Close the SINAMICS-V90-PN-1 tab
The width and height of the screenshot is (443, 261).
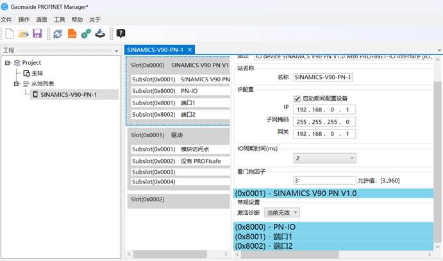point(190,50)
